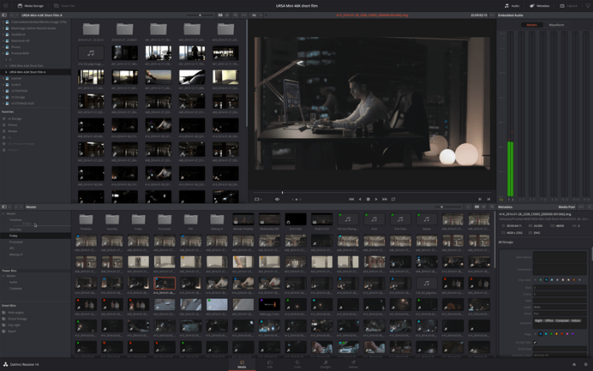
Task: Play the clip in reverse
Action: (x=360, y=199)
